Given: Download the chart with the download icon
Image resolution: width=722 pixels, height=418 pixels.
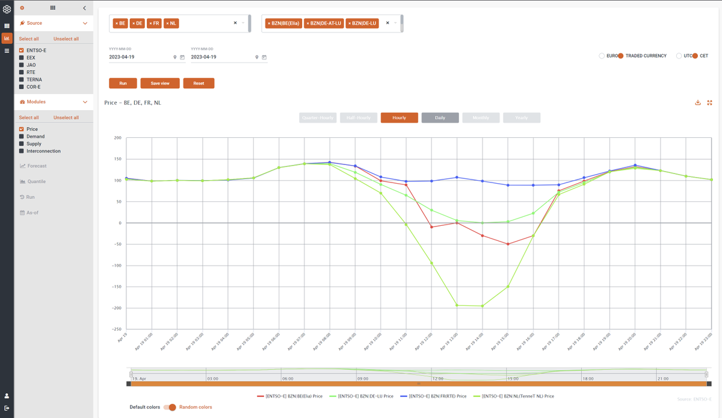Looking at the screenshot, I should (698, 102).
